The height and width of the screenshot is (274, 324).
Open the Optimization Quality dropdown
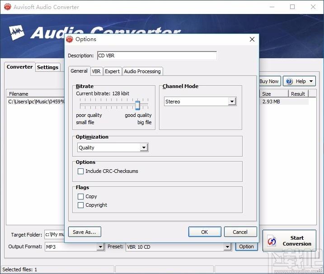click(144, 148)
